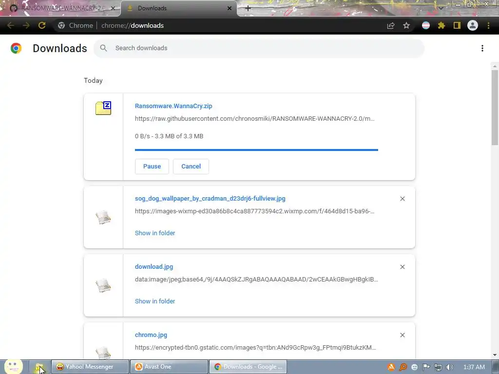Click the data:image/jpeg base64 source URL
This screenshot has width=499, height=374.
click(256, 279)
